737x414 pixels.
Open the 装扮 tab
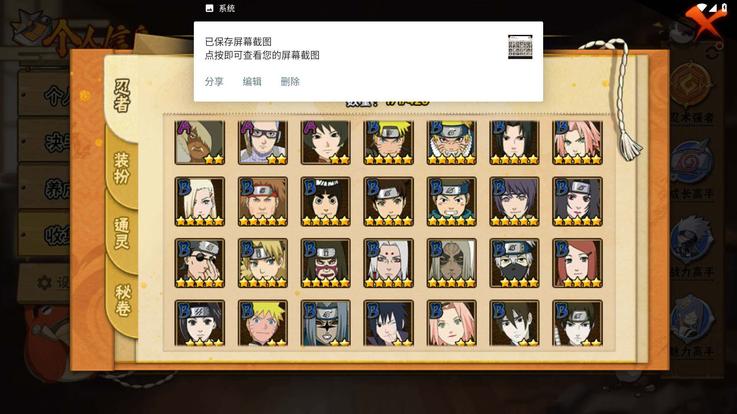(x=122, y=169)
